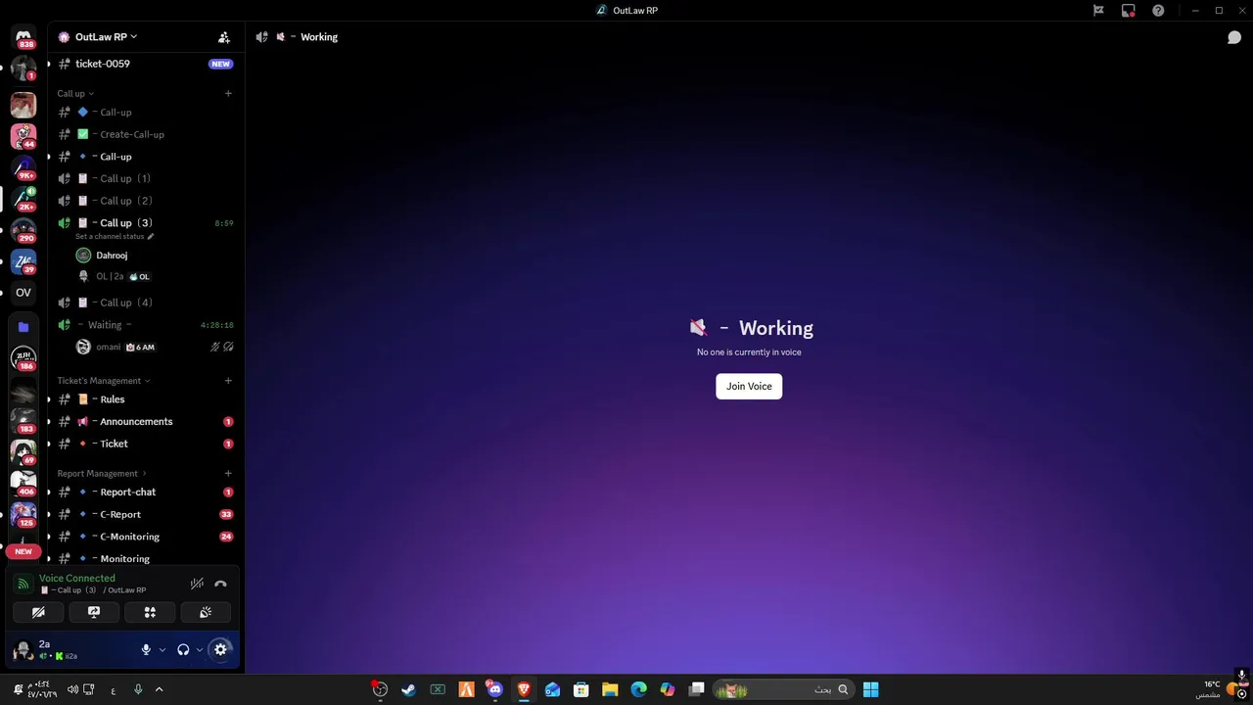Open Microsoft Store from the taskbar
The image size is (1253, 705).
[x=581, y=689]
